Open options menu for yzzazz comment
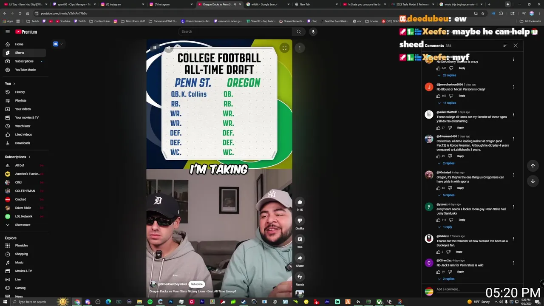Screen dimensions: 544x306 [x=513, y=207]
